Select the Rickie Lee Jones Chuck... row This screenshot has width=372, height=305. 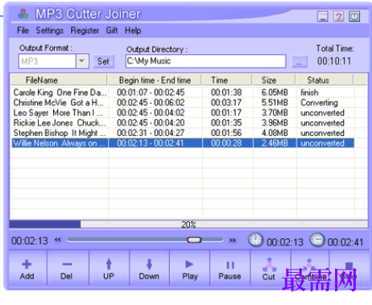[x=183, y=123]
